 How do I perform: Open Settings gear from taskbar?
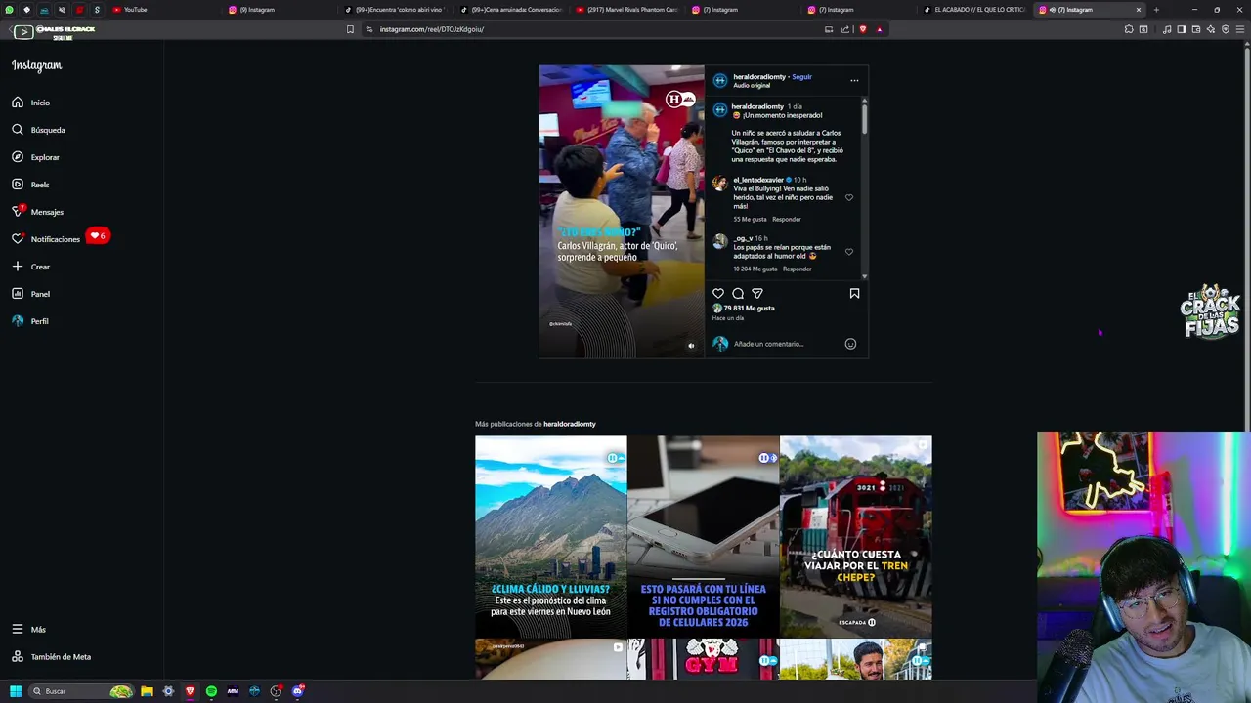click(168, 691)
